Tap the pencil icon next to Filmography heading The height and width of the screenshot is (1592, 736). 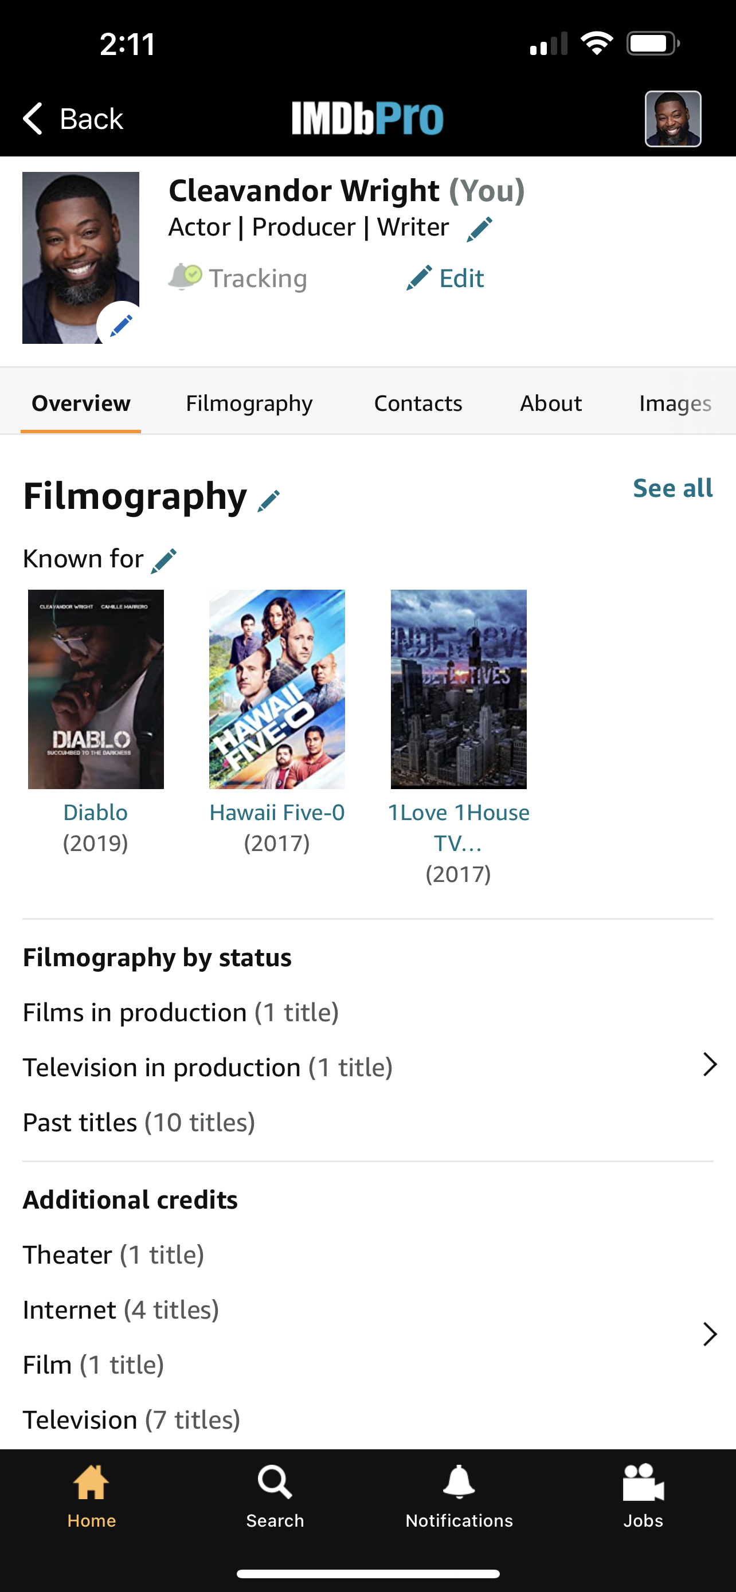269,501
